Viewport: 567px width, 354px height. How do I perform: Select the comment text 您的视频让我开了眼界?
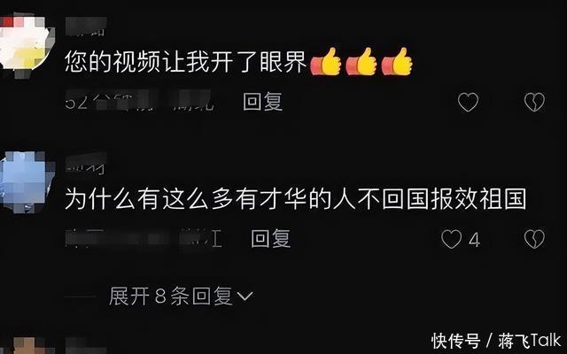[x=186, y=62]
